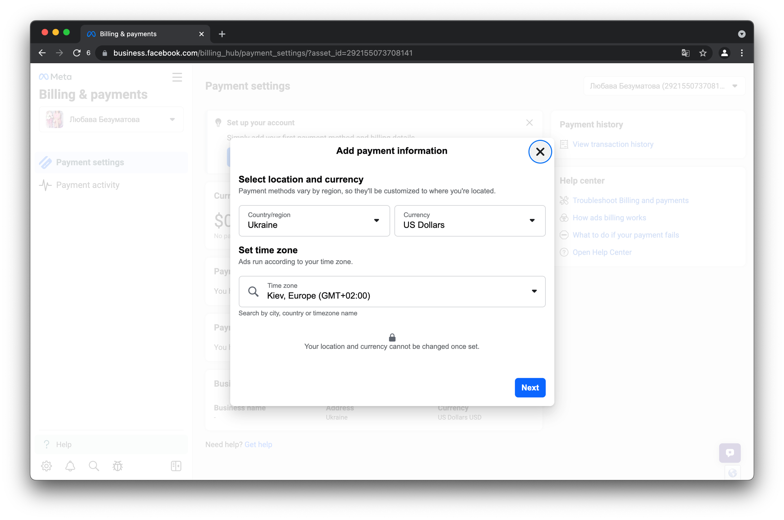This screenshot has width=784, height=520.
Task: Open a new browser tab
Action: click(x=222, y=34)
